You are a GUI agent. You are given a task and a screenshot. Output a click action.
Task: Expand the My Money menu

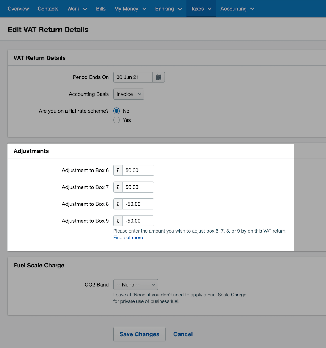coord(144,9)
